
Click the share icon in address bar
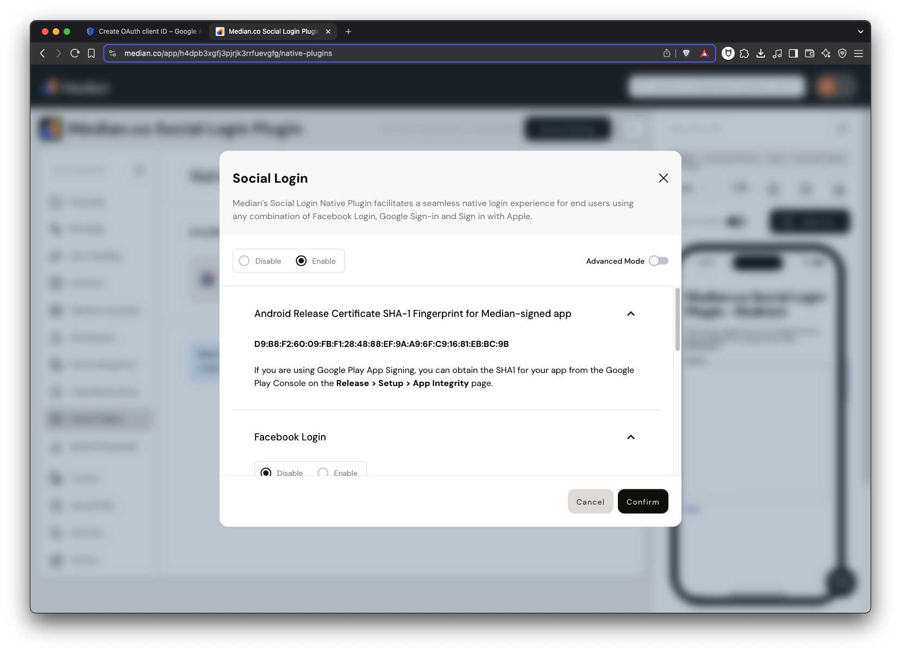point(667,53)
